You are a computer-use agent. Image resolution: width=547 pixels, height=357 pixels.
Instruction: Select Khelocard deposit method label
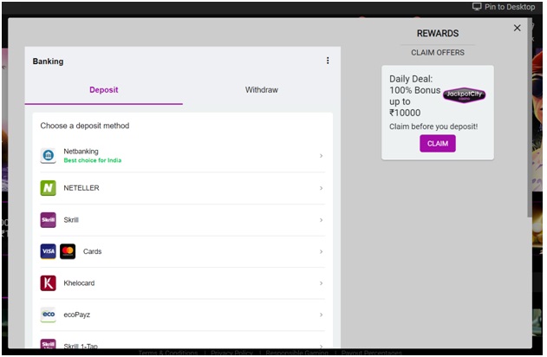(x=79, y=283)
